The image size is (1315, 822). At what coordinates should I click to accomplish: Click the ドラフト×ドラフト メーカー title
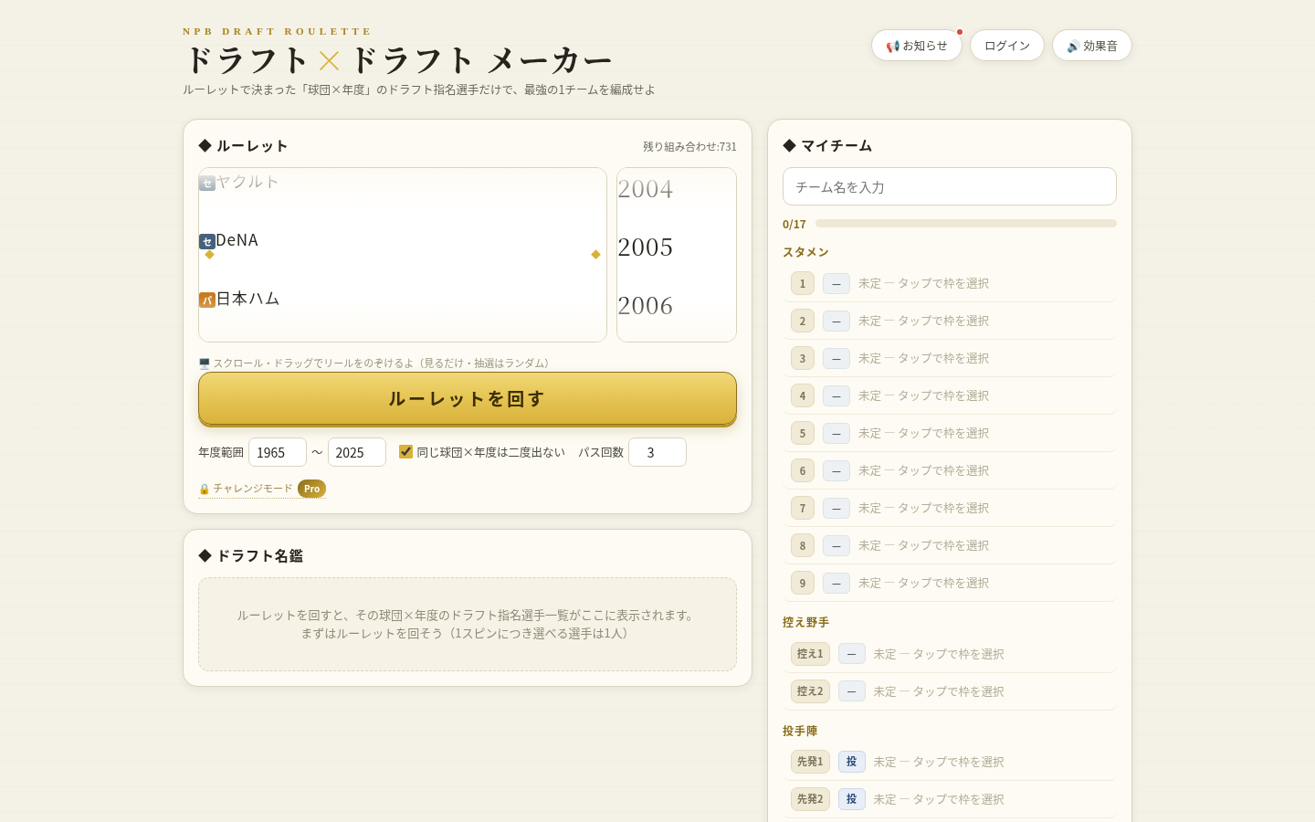[x=398, y=60]
